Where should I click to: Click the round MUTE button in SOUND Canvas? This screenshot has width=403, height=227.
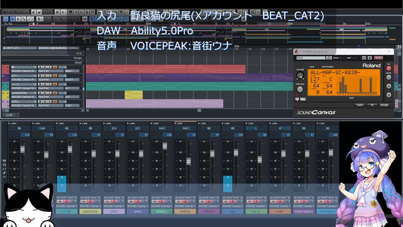389,77
